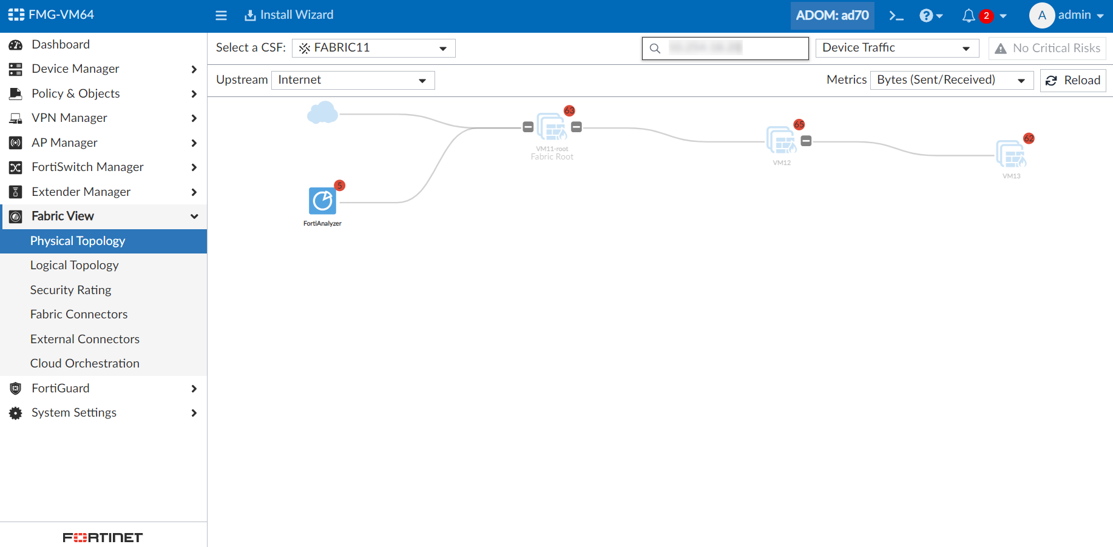Collapse the branch next to VM12
Viewport: 1113px width, 547px height.
(806, 140)
